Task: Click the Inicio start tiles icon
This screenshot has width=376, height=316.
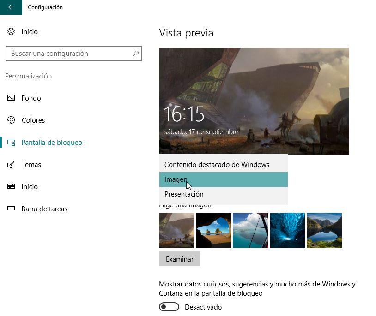Action: [11, 186]
